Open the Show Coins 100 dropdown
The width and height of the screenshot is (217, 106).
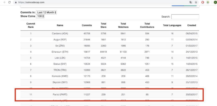[40, 16]
